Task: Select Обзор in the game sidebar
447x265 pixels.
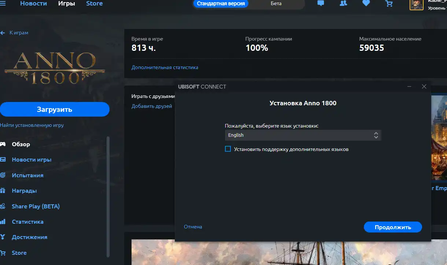Action: pyautogui.click(x=21, y=144)
